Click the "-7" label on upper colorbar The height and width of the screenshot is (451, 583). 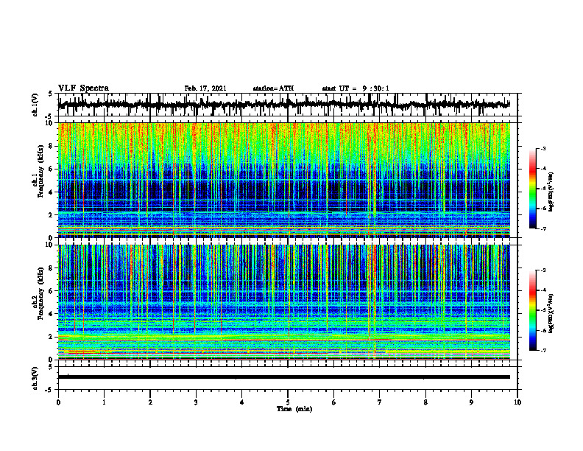pyautogui.click(x=543, y=228)
